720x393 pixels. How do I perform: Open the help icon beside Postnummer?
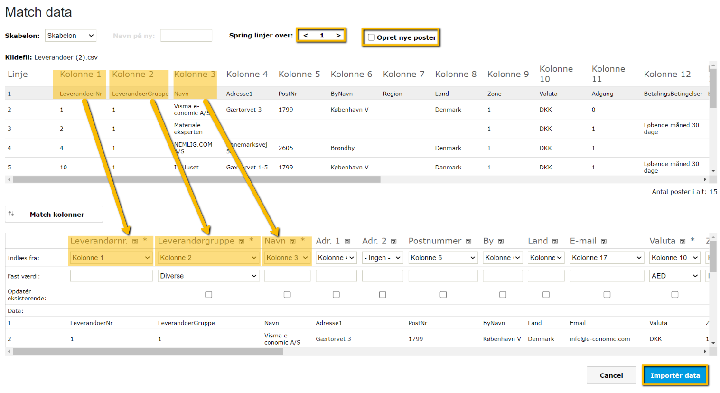pos(468,241)
